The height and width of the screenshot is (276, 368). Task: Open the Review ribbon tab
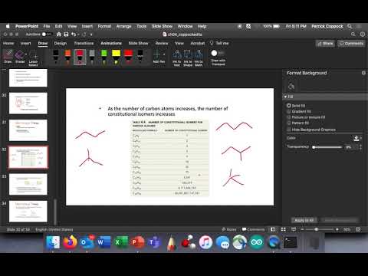coord(162,43)
